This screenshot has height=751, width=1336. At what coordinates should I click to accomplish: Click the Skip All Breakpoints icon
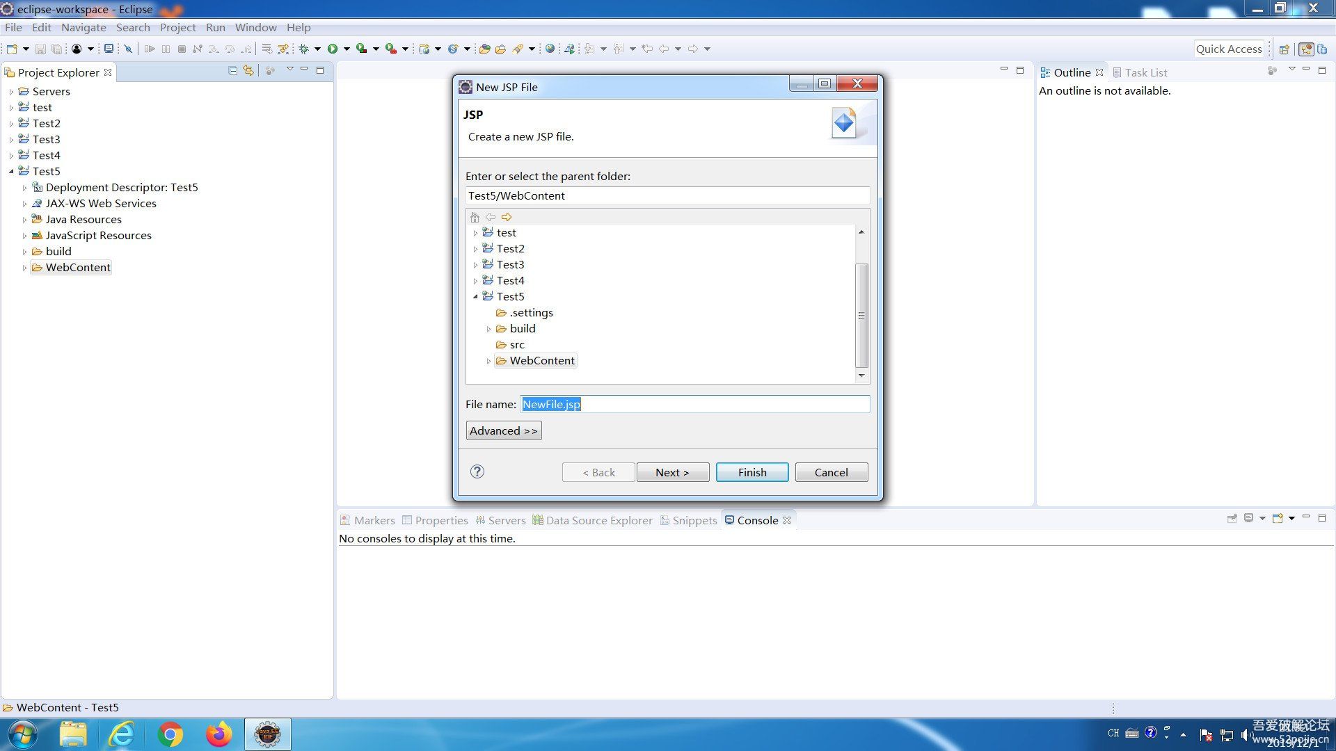[128, 49]
